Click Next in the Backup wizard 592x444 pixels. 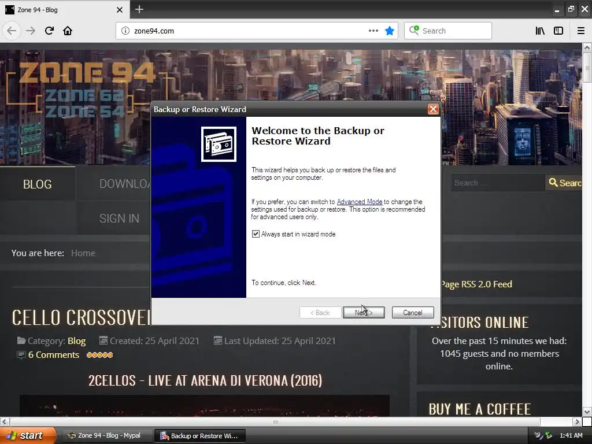point(364,313)
